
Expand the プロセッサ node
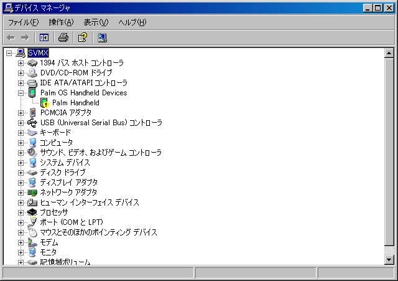click(x=21, y=212)
